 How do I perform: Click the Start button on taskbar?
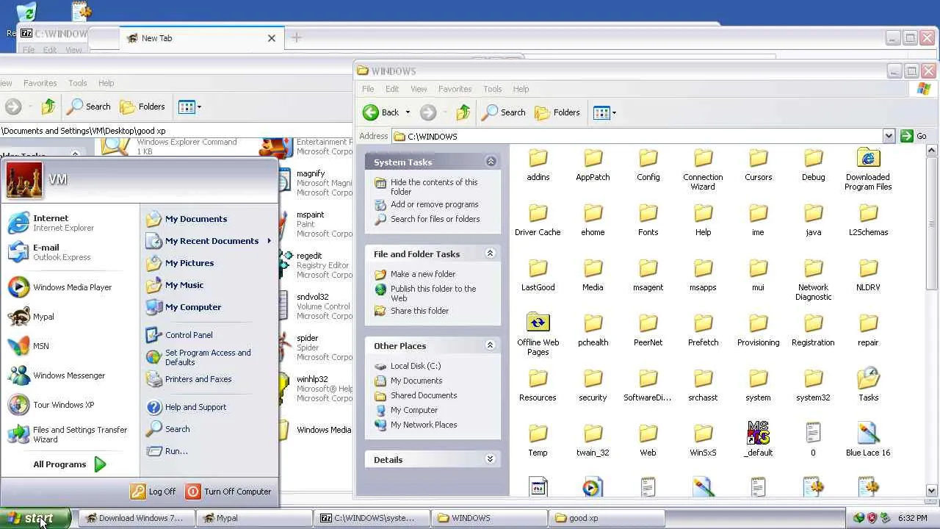click(36, 518)
